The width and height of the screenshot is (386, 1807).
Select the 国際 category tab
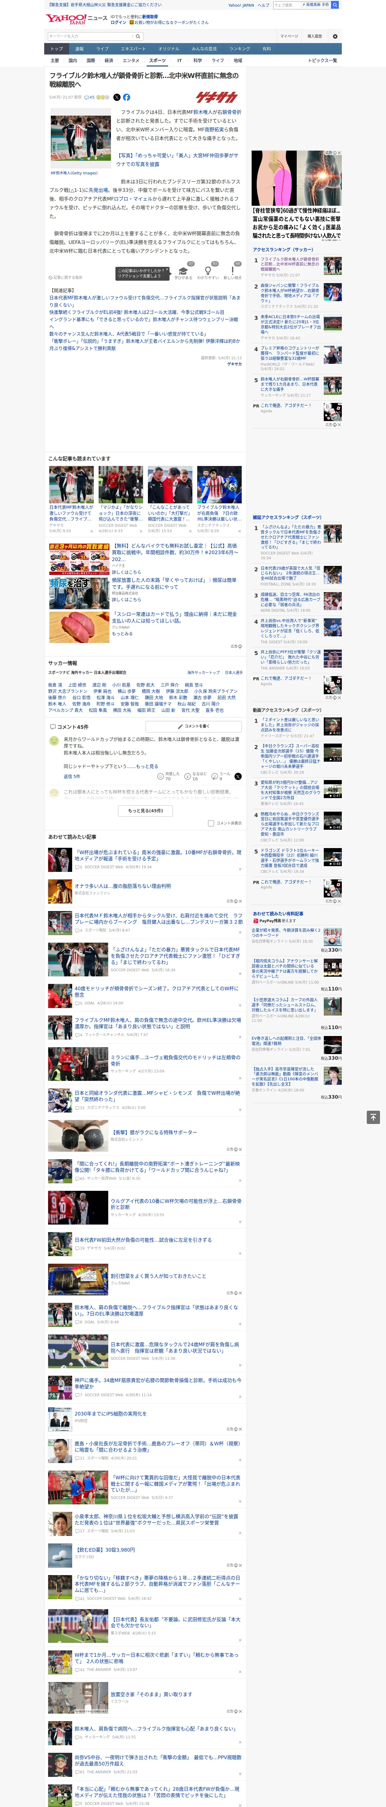[90, 60]
